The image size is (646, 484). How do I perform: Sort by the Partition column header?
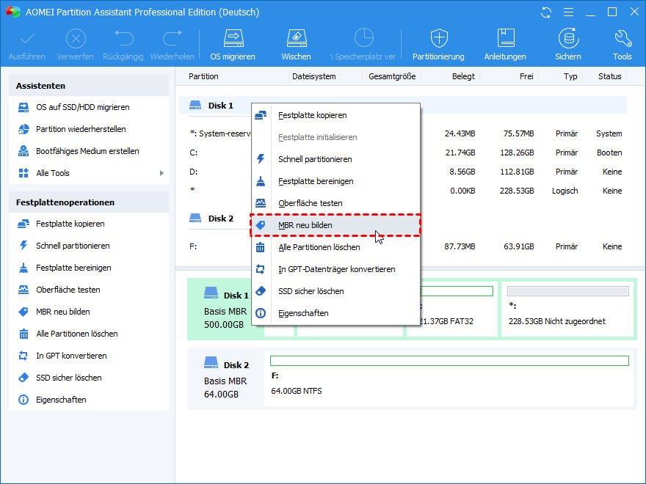click(x=203, y=76)
